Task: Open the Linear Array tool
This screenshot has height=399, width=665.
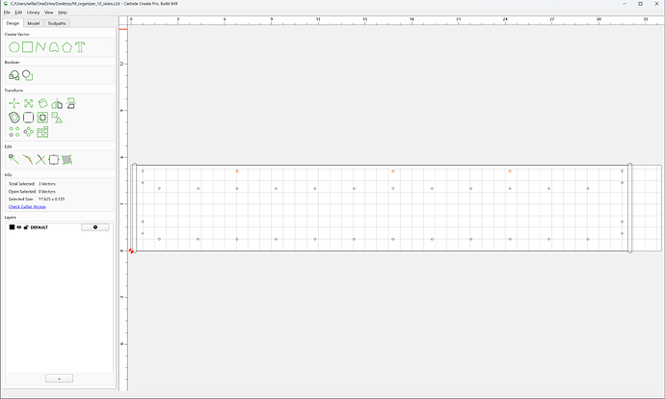Action: tap(14, 132)
